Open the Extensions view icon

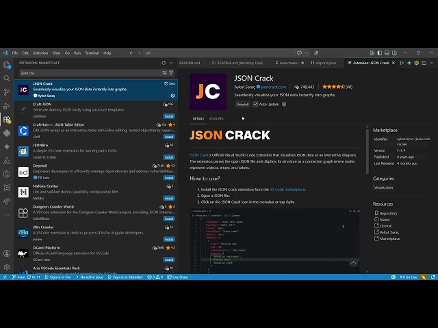coord(7,120)
